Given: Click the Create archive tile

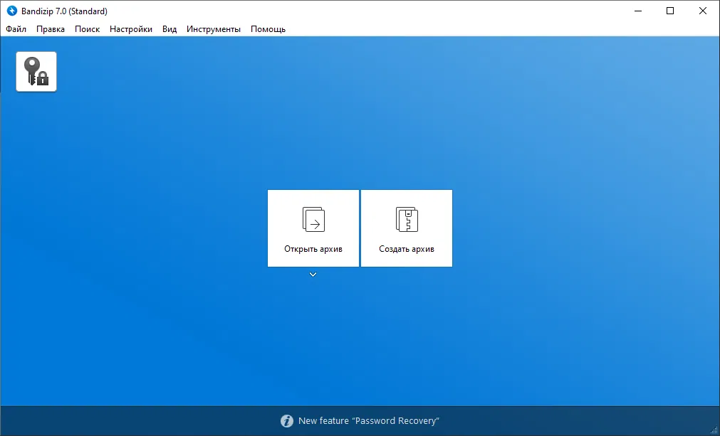Looking at the screenshot, I should point(407,228).
